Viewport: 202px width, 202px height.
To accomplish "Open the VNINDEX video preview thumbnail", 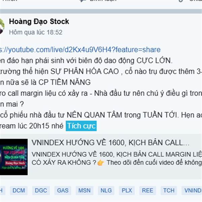I will click(x=14, y=157).
